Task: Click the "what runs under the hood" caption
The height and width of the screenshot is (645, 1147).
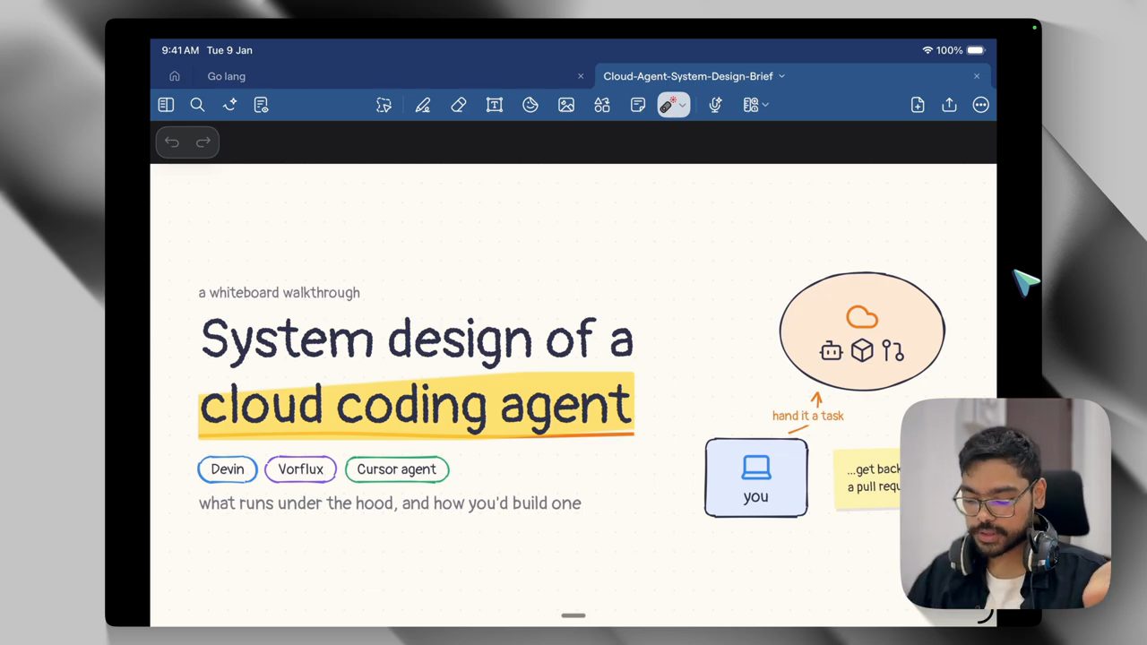Action: coord(390,503)
